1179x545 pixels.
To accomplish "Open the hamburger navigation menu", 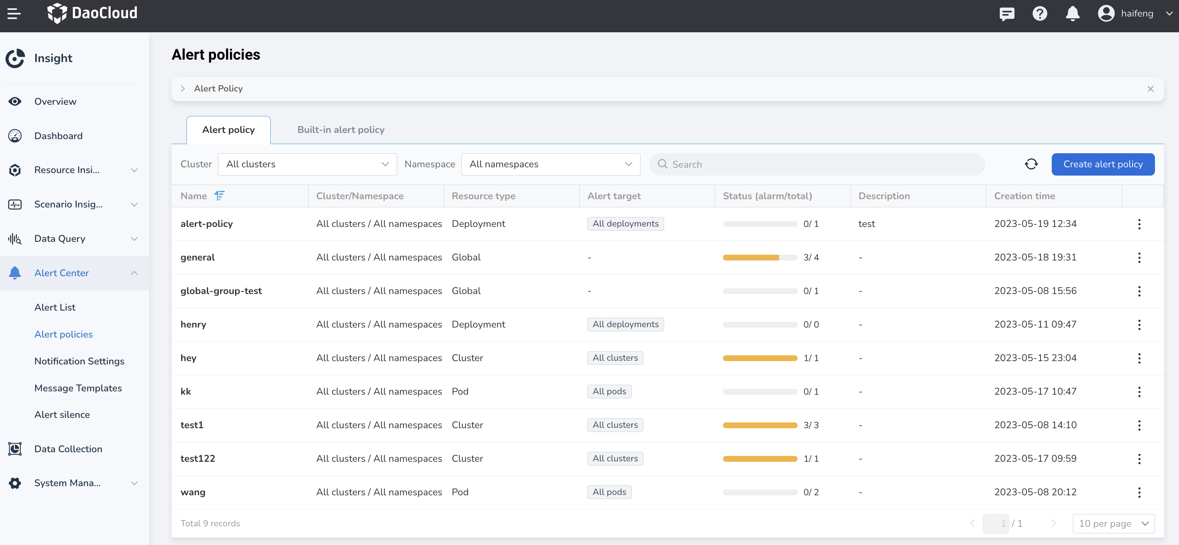I will click(x=14, y=14).
